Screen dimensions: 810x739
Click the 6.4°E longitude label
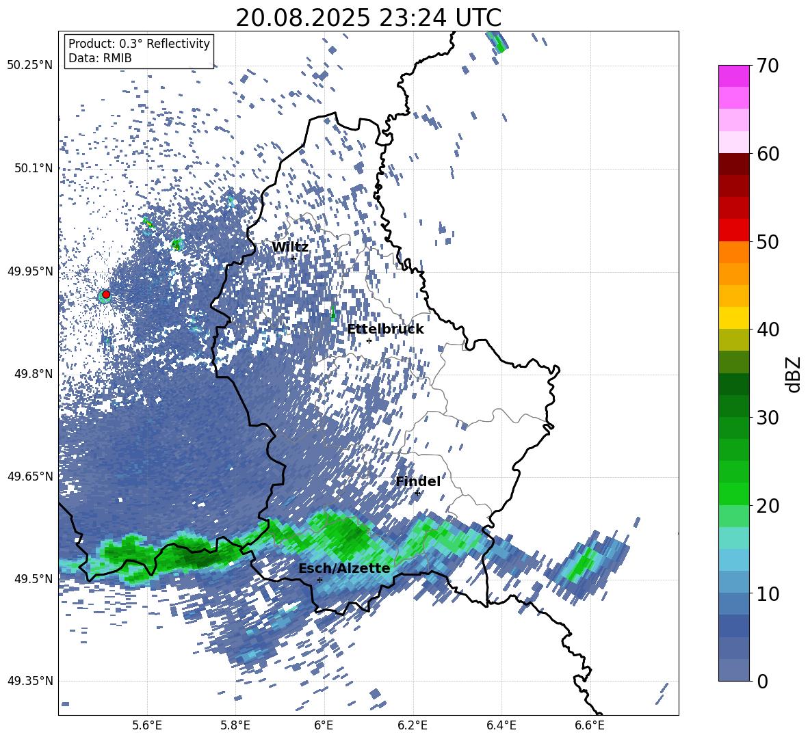point(501,725)
